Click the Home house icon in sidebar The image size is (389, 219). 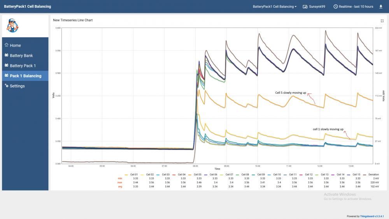[x=7, y=45]
